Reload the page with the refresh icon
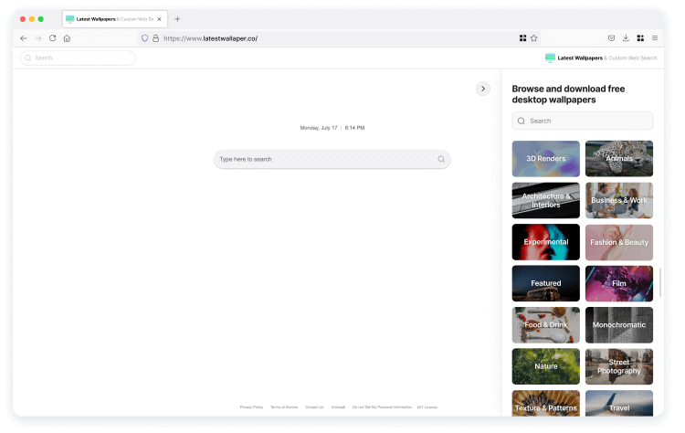Image resolution: width=685 pixels, height=433 pixels. coord(52,38)
